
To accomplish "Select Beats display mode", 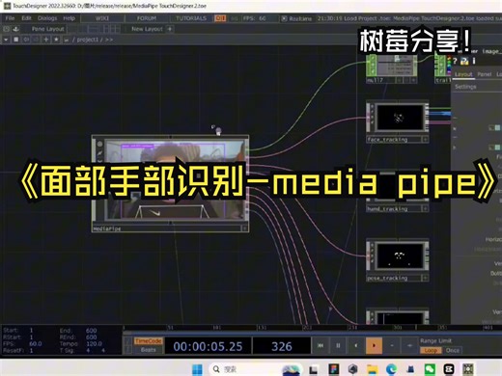I will point(148,350).
